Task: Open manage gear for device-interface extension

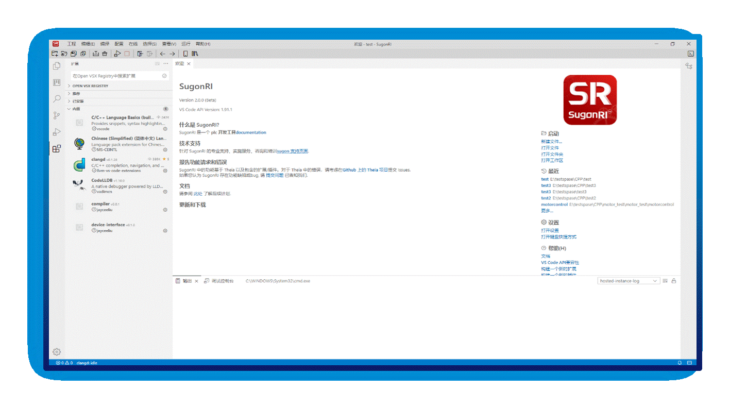Action: (x=165, y=231)
